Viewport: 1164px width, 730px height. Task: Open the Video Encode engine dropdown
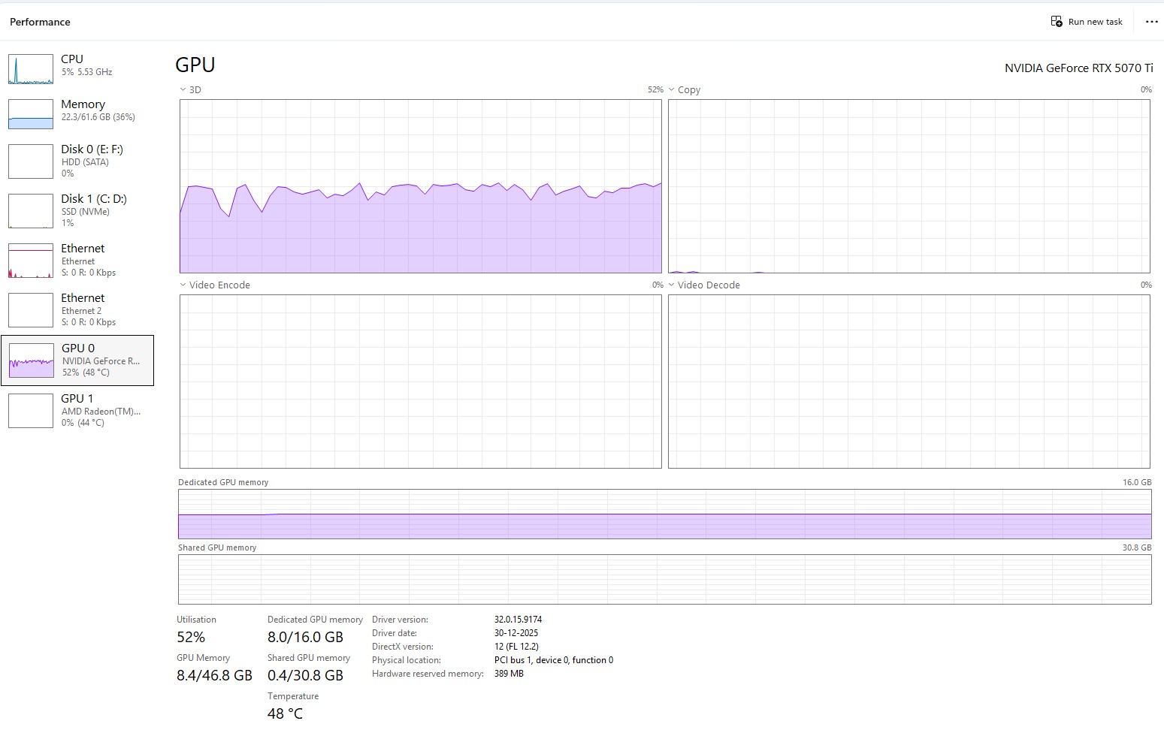183,285
